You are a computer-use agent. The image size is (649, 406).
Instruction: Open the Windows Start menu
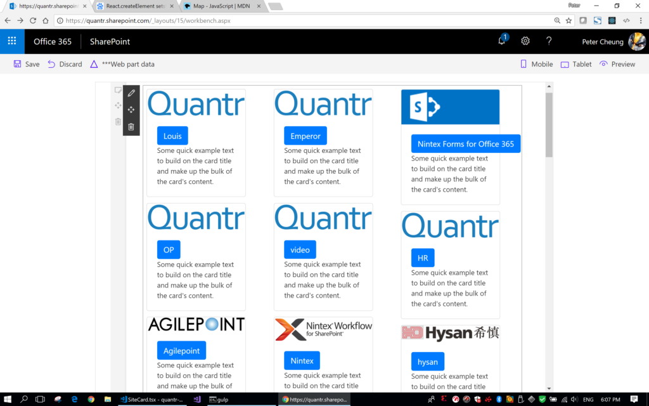coord(8,400)
